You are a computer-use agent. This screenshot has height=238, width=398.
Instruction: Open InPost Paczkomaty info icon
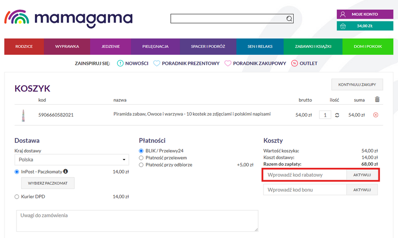pyautogui.click(x=65, y=171)
